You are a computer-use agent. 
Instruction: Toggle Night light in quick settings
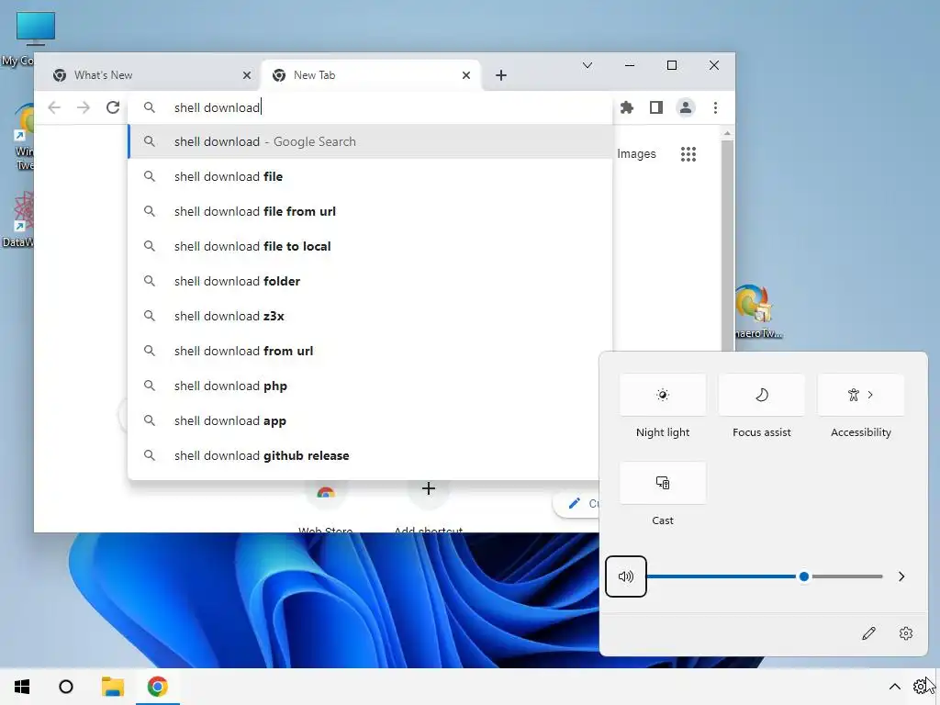click(x=663, y=395)
